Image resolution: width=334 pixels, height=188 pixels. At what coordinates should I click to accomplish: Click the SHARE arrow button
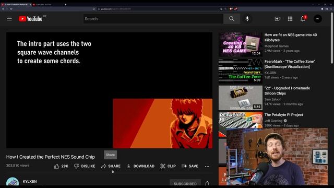(x=111, y=166)
